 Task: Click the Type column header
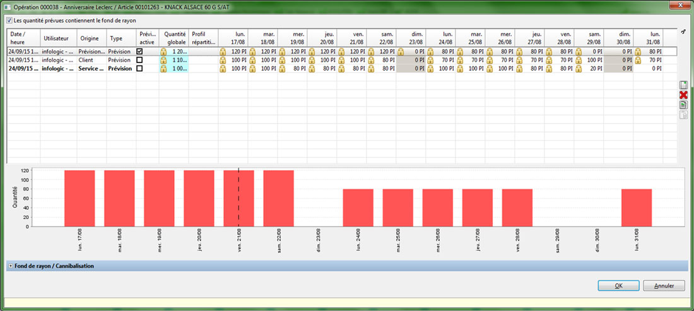point(121,38)
